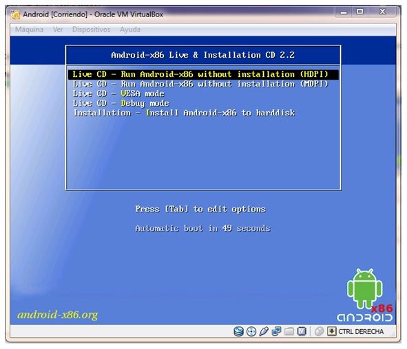Click the virtualization CPU chip status icon
The image size is (407, 349).
click(x=302, y=331)
